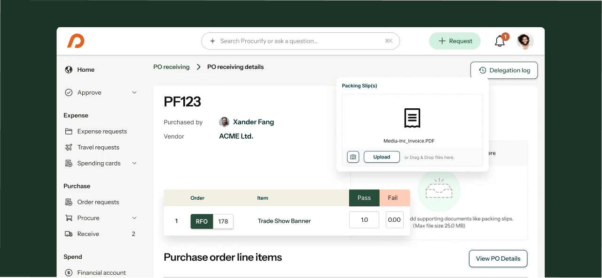Click the empty inbox tray illustration
The width and height of the screenshot is (602, 278).
[439, 189]
